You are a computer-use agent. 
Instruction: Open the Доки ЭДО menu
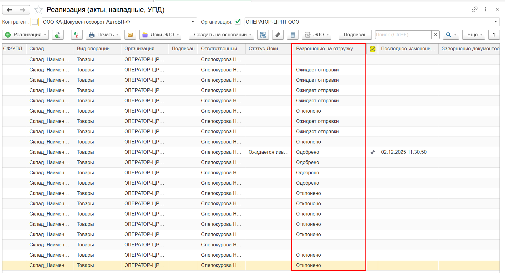click(x=160, y=35)
